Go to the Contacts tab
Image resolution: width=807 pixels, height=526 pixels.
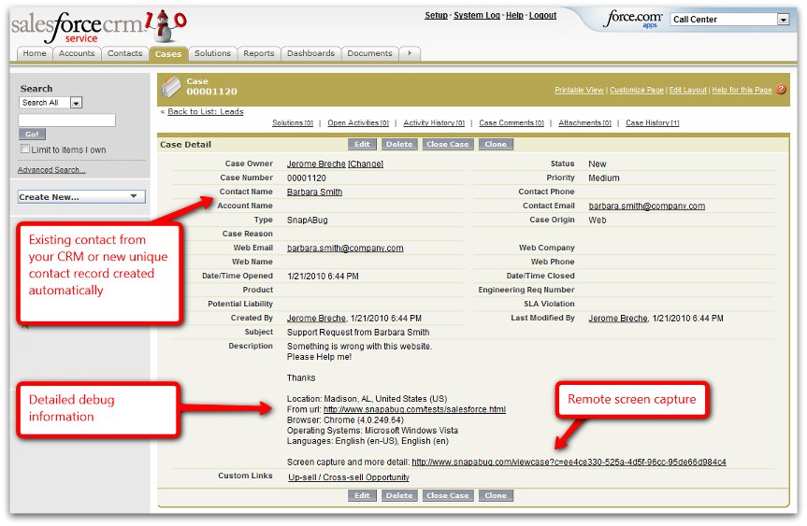click(x=124, y=53)
